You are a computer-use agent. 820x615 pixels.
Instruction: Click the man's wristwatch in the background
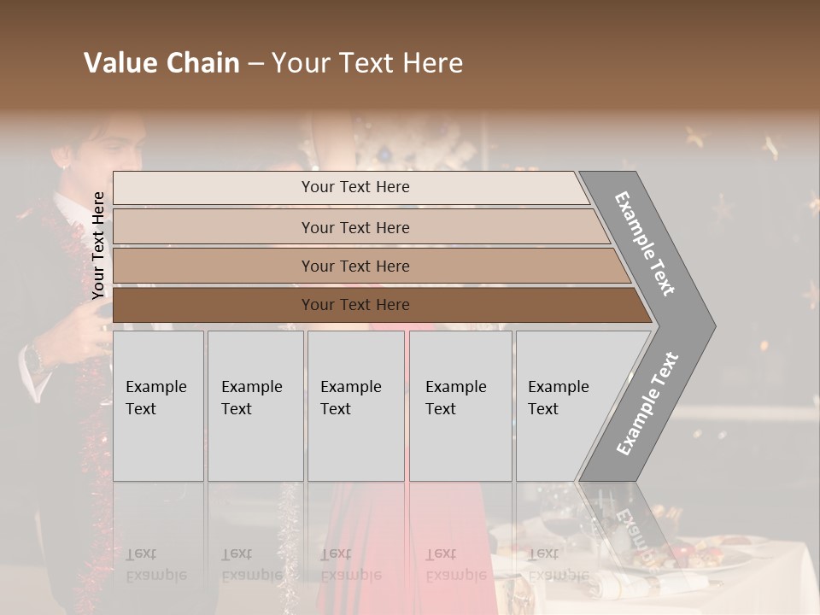(x=36, y=359)
